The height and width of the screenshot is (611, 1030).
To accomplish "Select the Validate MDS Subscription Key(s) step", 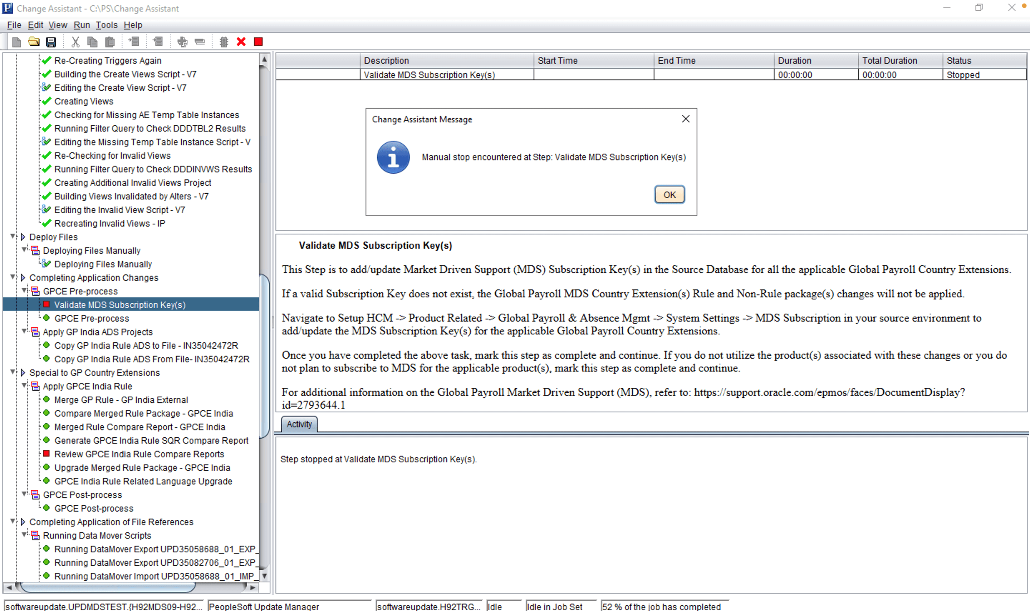I will (x=120, y=305).
